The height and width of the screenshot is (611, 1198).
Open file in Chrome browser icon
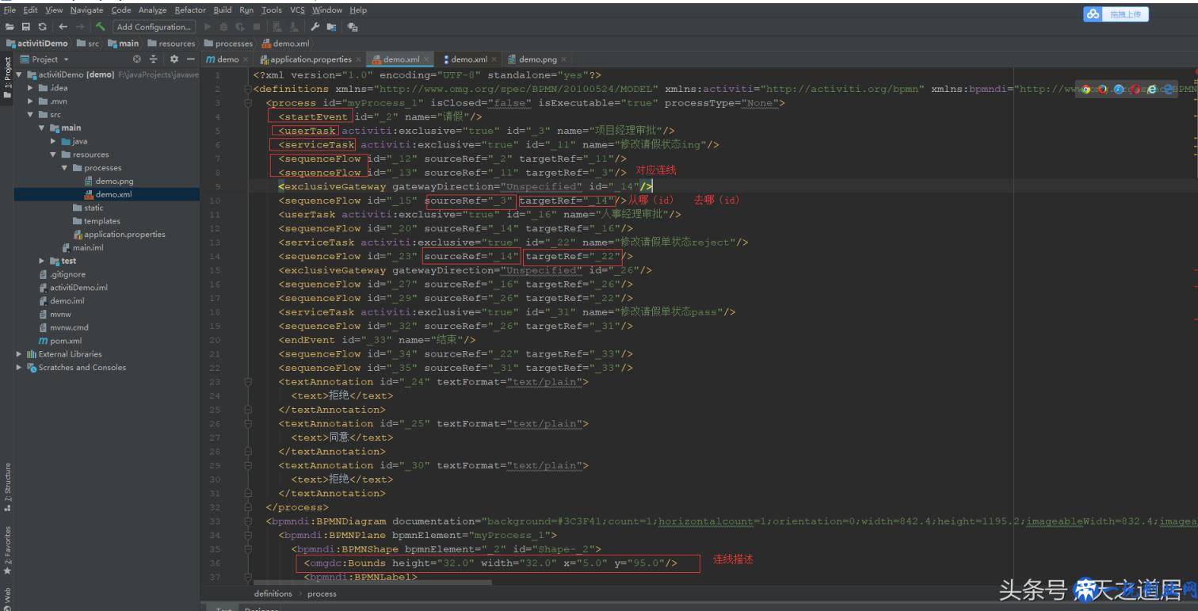pyautogui.click(x=1085, y=90)
